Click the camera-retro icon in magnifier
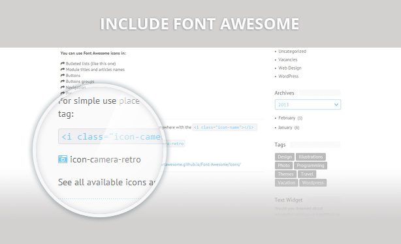This screenshot has height=244, width=401. [x=63, y=159]
